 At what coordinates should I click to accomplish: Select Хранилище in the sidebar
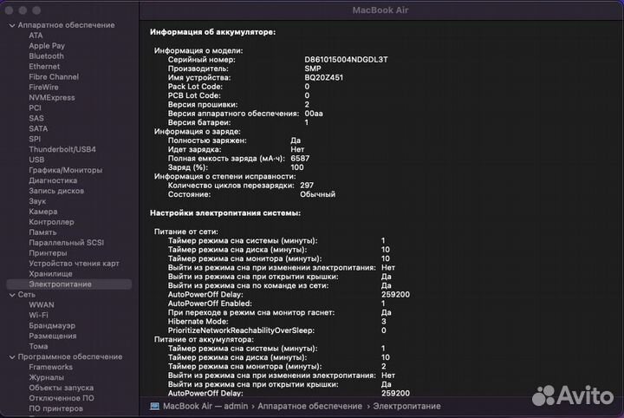click(x=50, y=273)
